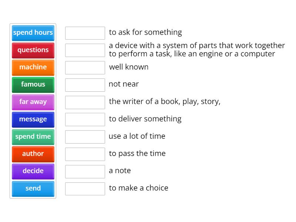Select the green 'famous' tile

(x=33, y=84)
